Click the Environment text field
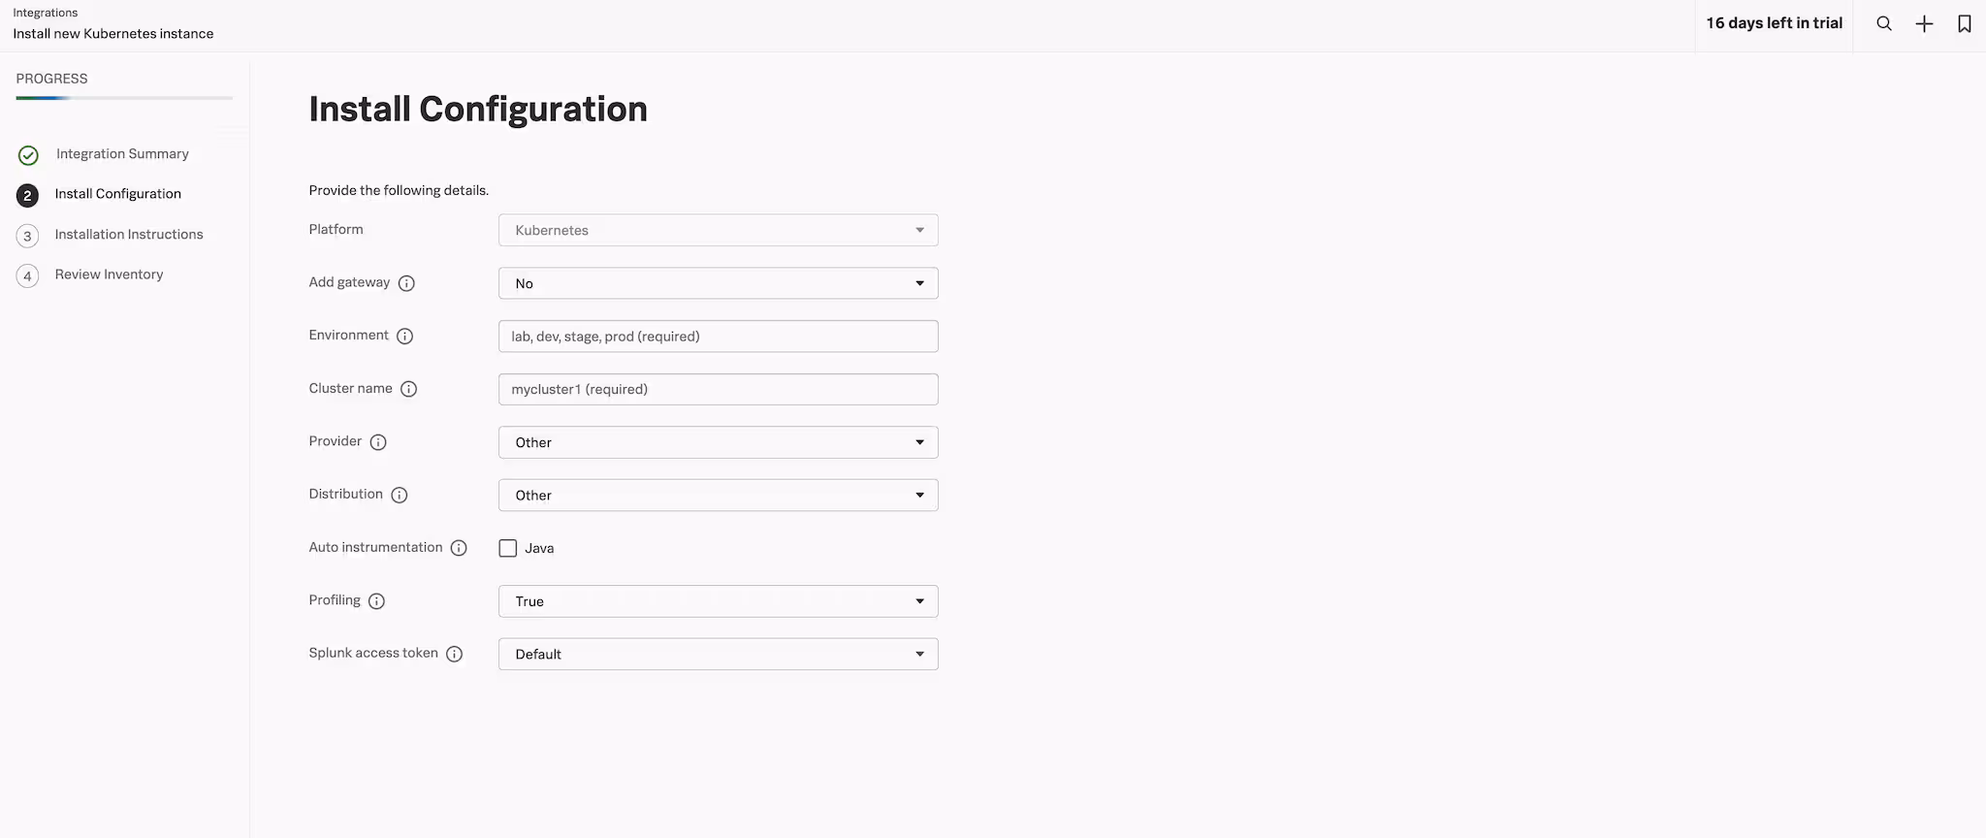Viewport: 1986px width, 838px height. pos(718,337)
